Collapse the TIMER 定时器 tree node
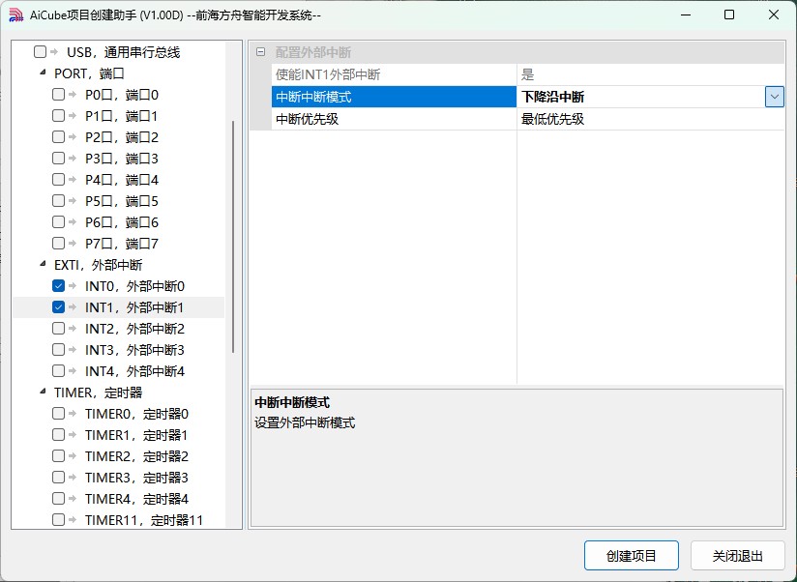 (x=43, y=393)
